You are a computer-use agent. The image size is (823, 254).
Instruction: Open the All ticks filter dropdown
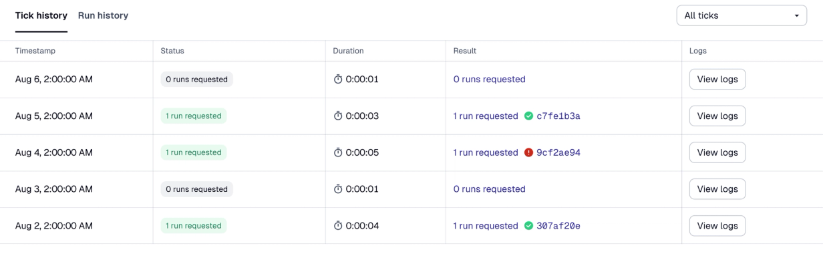click(x=742, y=15)
